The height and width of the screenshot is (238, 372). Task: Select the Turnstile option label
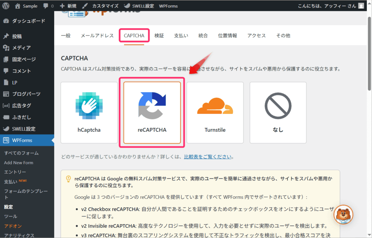[x=215, y=130]
